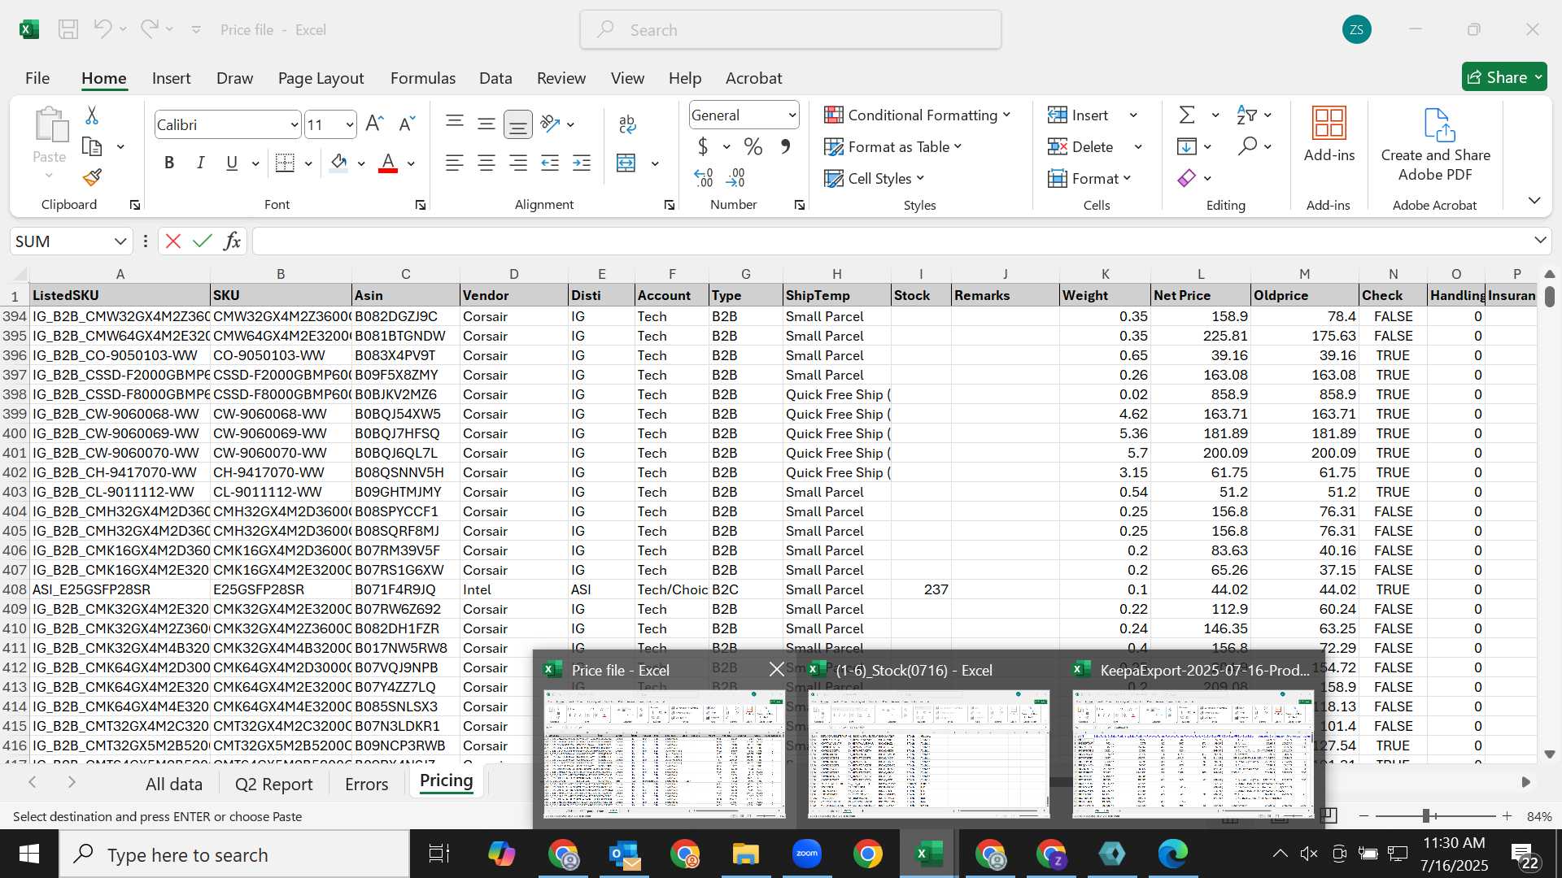The image size is (1562, 878).
Task: Confirm entry with green checkmark
Action: tap(203, 241)
